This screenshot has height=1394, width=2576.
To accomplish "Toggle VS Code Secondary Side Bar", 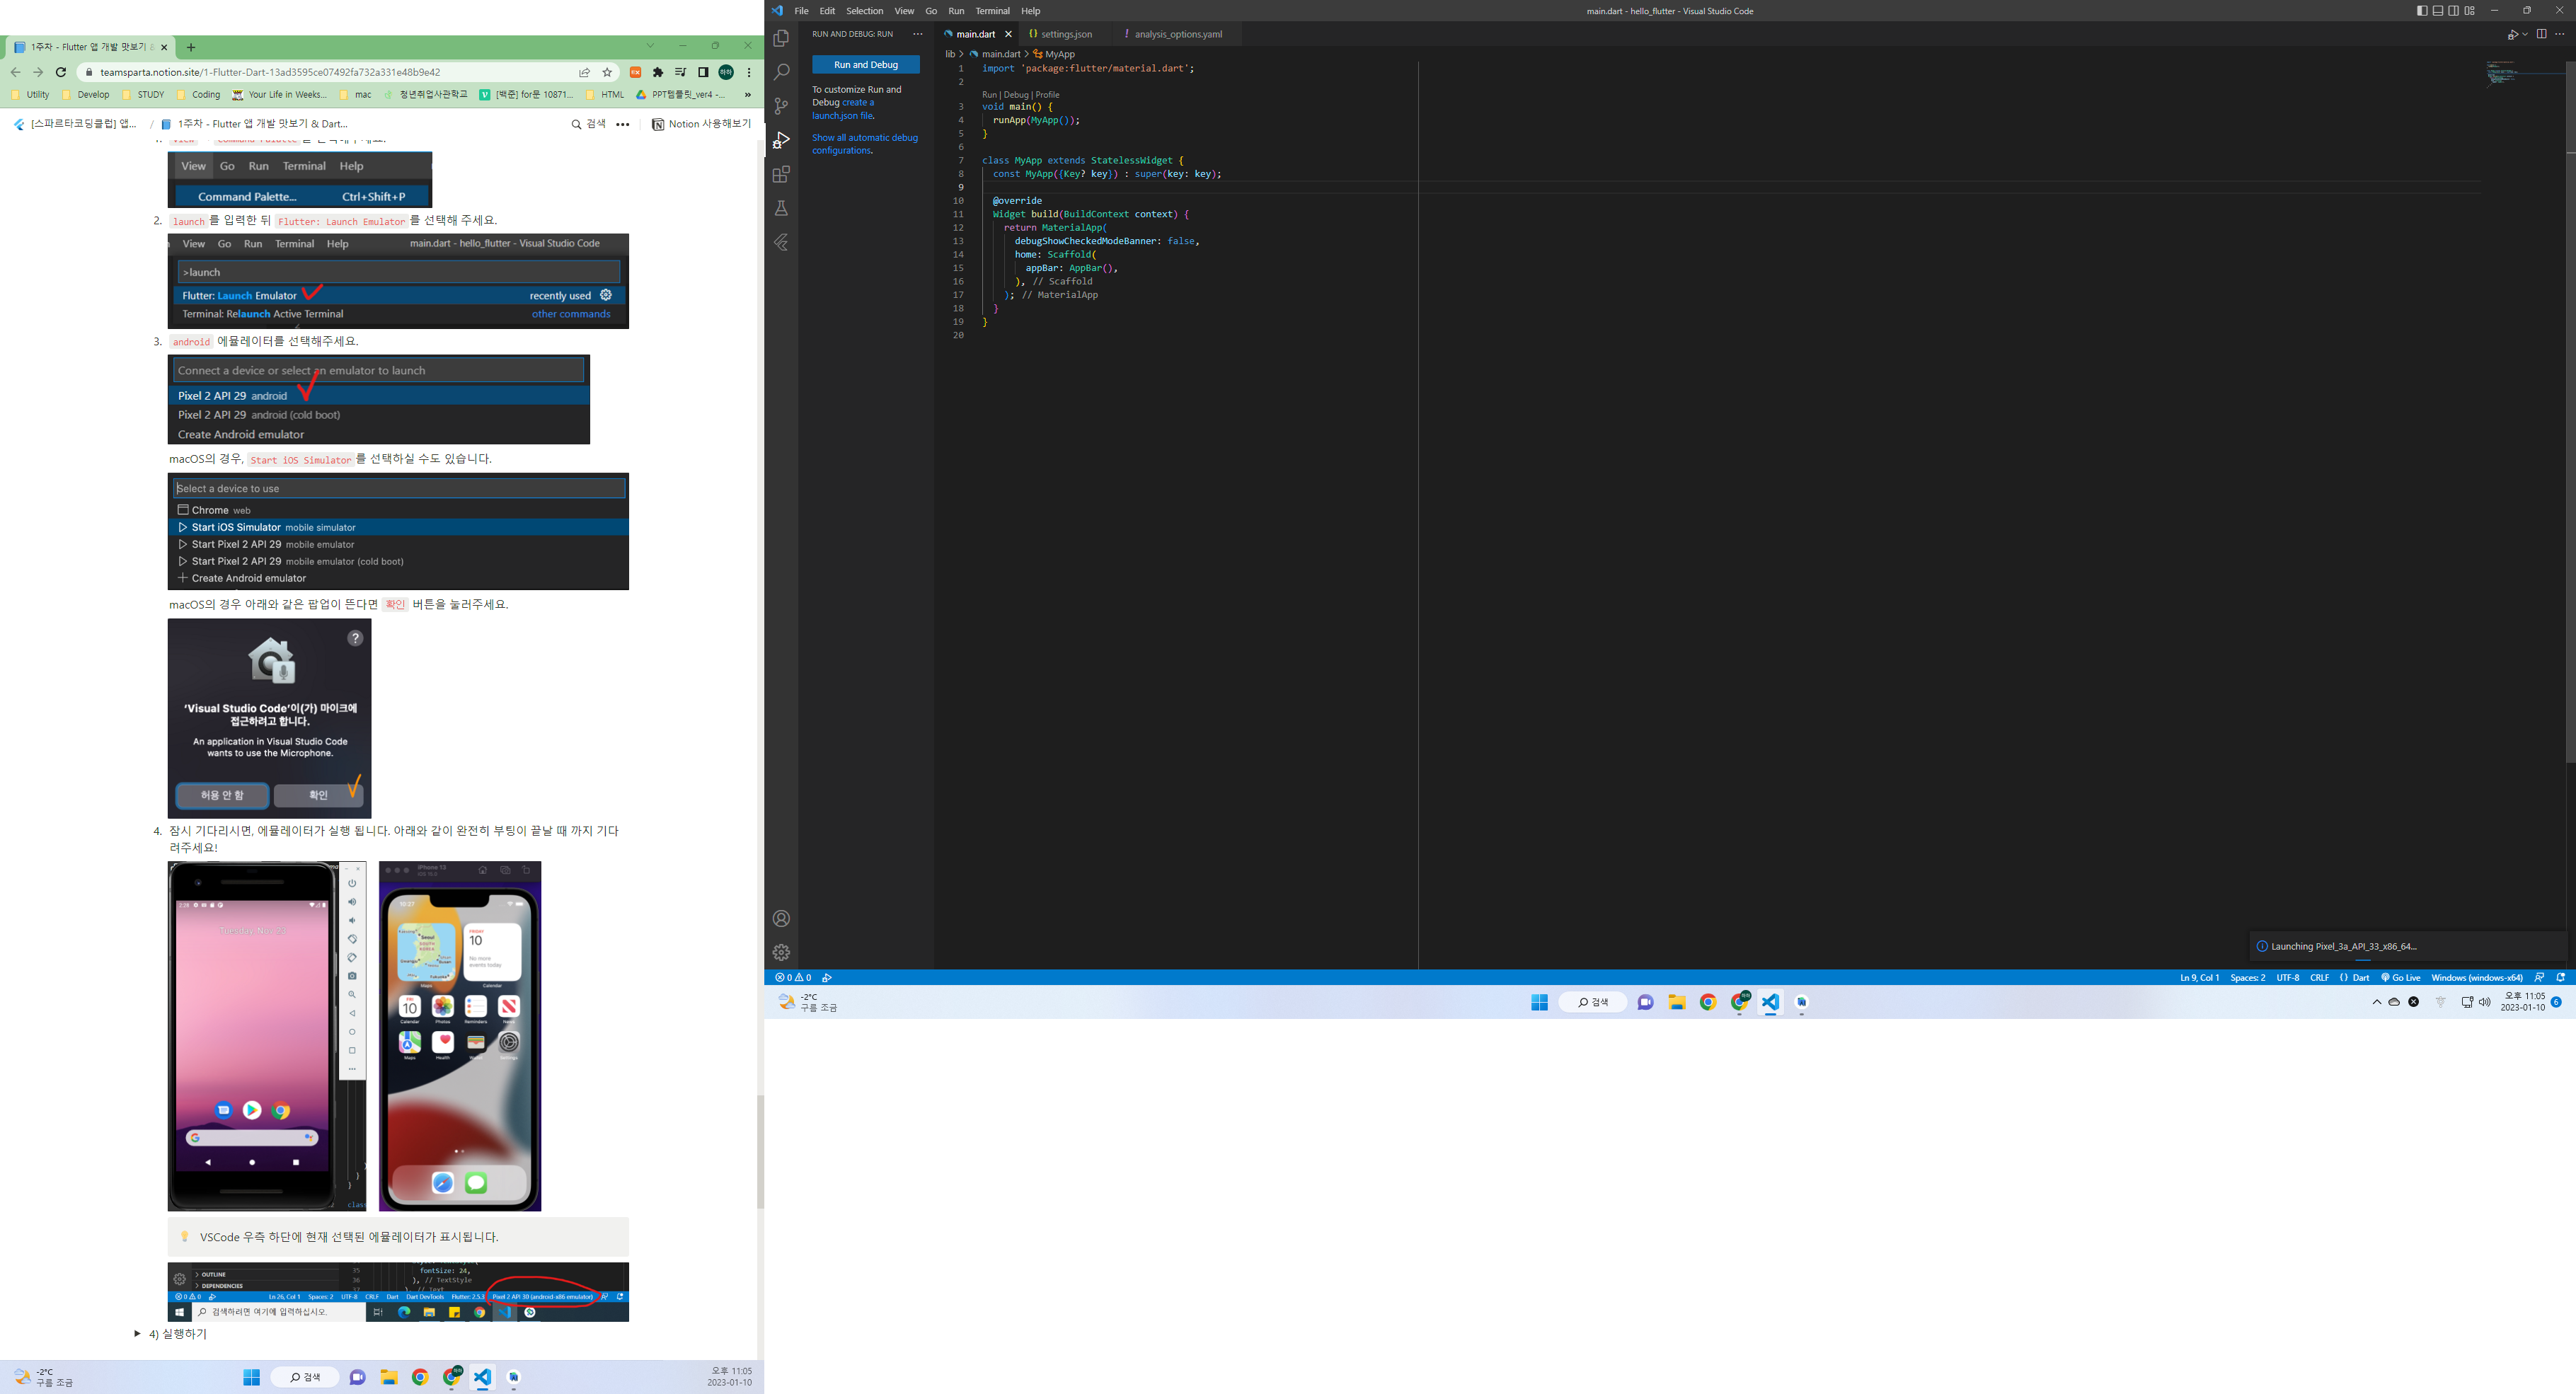I will click(x=2454, y=11).
